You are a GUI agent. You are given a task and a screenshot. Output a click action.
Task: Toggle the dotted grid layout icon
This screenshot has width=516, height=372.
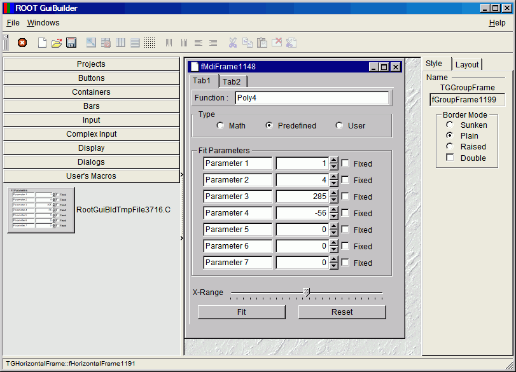(x=150, y=43)
